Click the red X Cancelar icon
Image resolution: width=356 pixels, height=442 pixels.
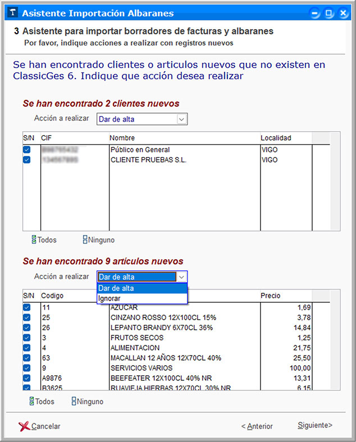click(24, 426)
